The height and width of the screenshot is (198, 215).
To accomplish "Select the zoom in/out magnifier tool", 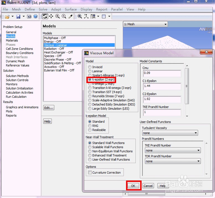I will pos(57,16).
